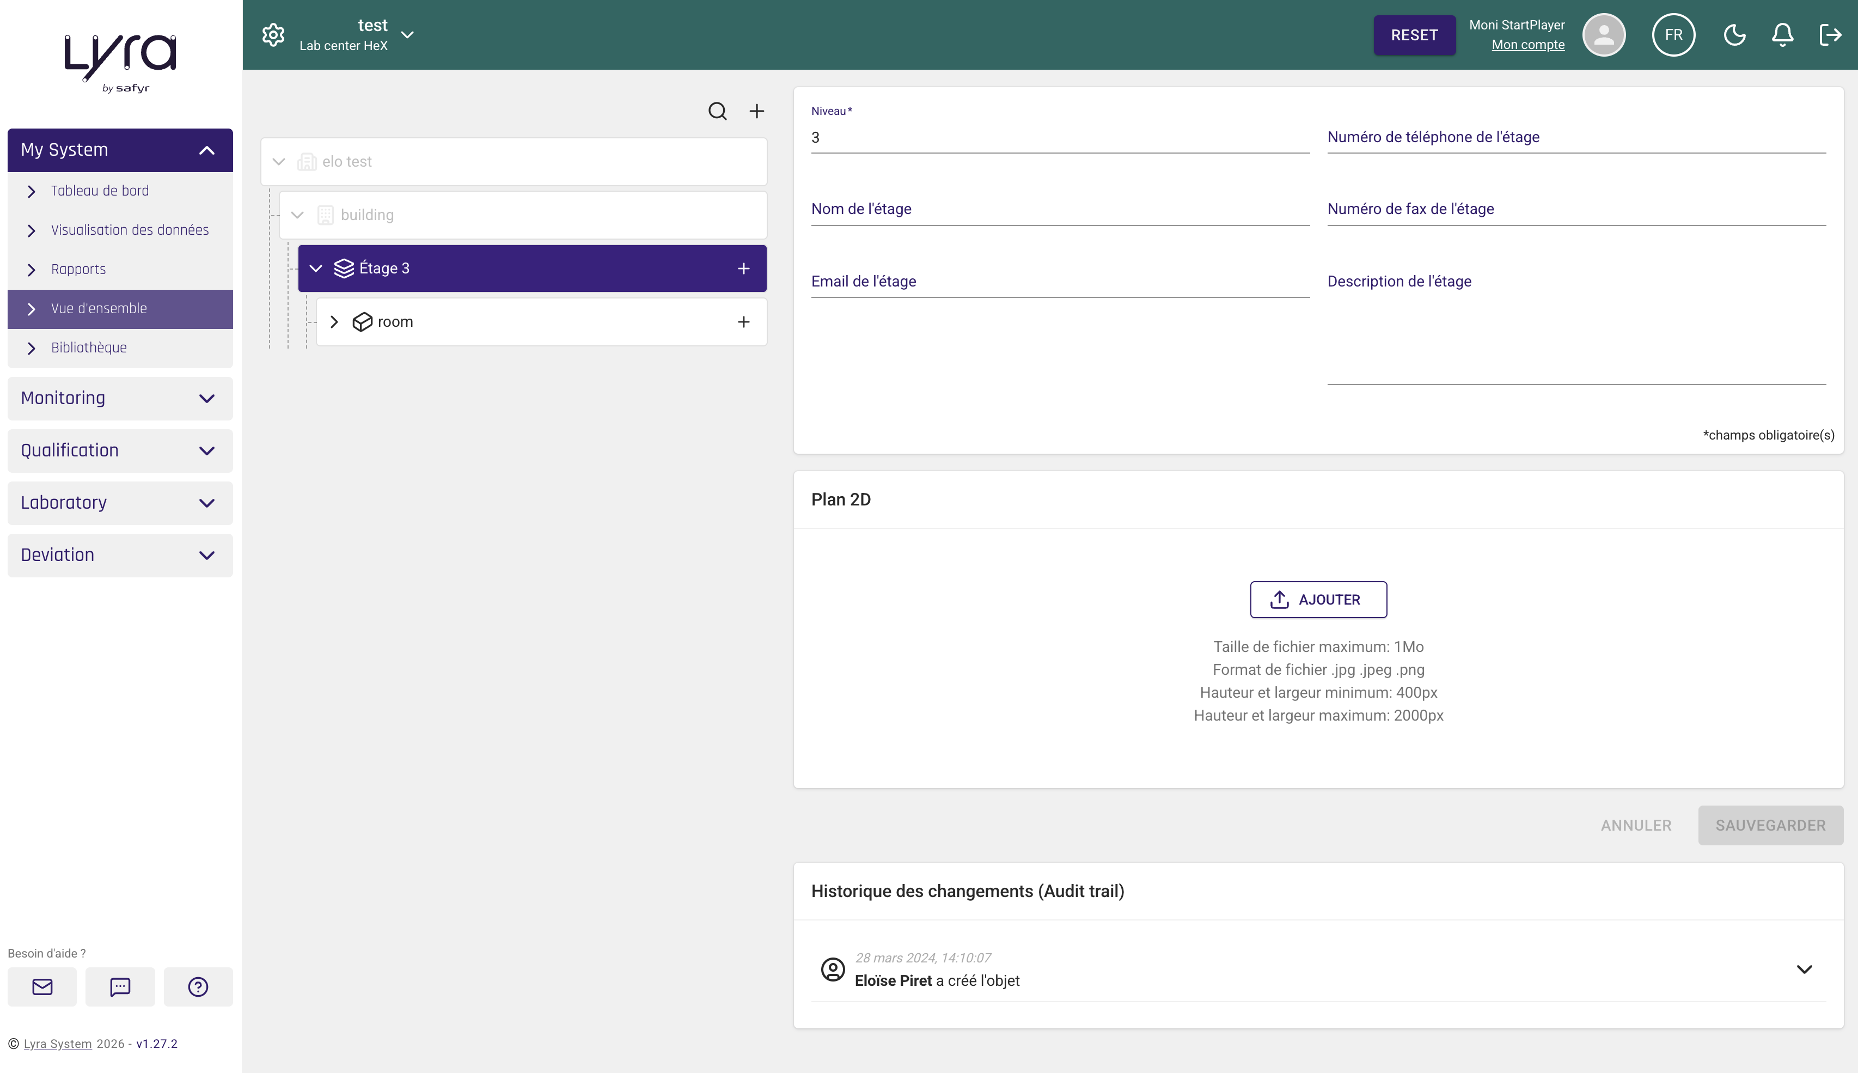Click the plus icon above tree
This screenshot has height=1073, width=1858.
(756, 111)
